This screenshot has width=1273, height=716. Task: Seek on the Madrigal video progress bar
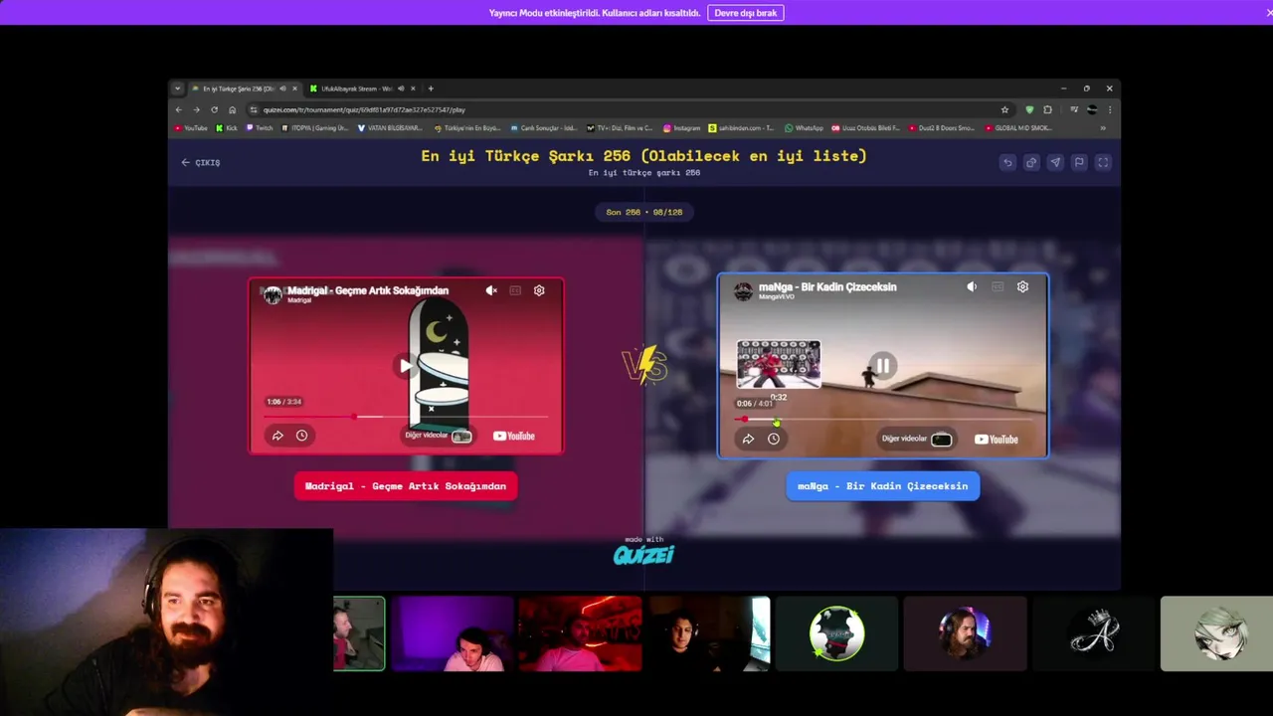406,417
